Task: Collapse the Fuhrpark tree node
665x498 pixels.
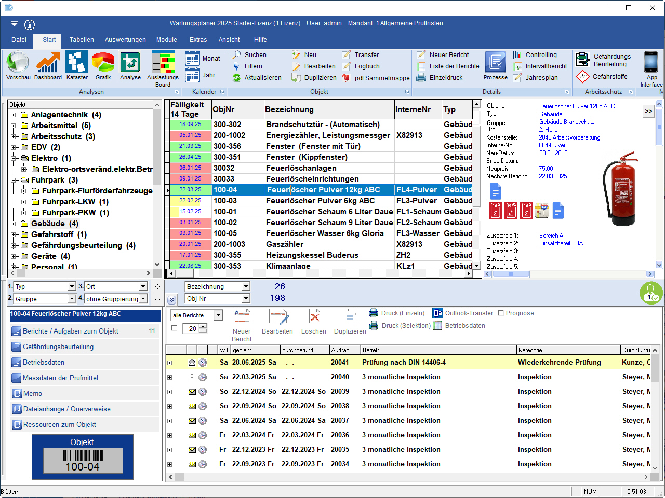Action: [14, 181]
